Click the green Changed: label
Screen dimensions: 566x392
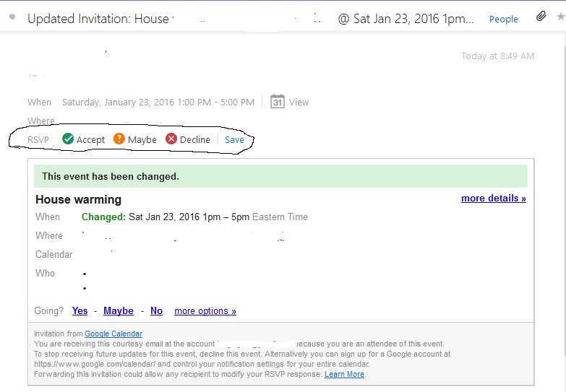[x=103, y=217]
